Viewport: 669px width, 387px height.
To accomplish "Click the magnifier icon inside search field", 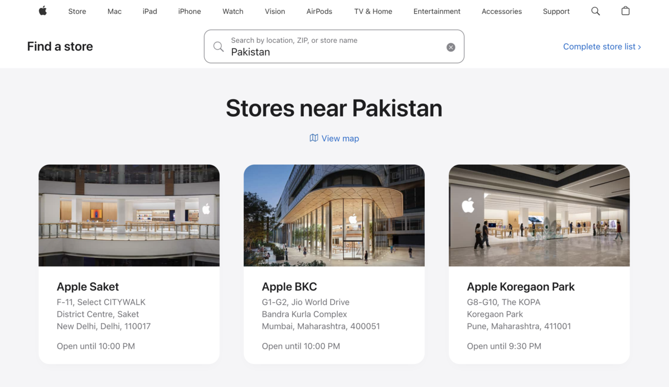I will click(x=219, y=47).
